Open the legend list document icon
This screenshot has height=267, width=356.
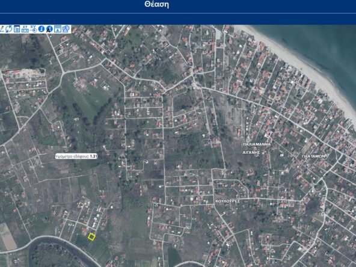(17, 29)
